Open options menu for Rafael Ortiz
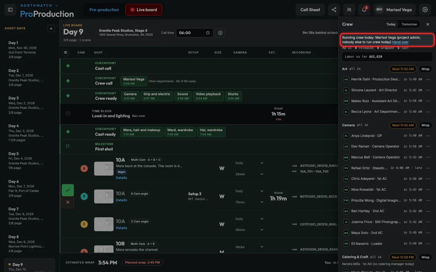 [428, 168]
